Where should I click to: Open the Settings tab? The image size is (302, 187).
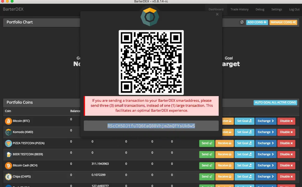tap(276, 9)
